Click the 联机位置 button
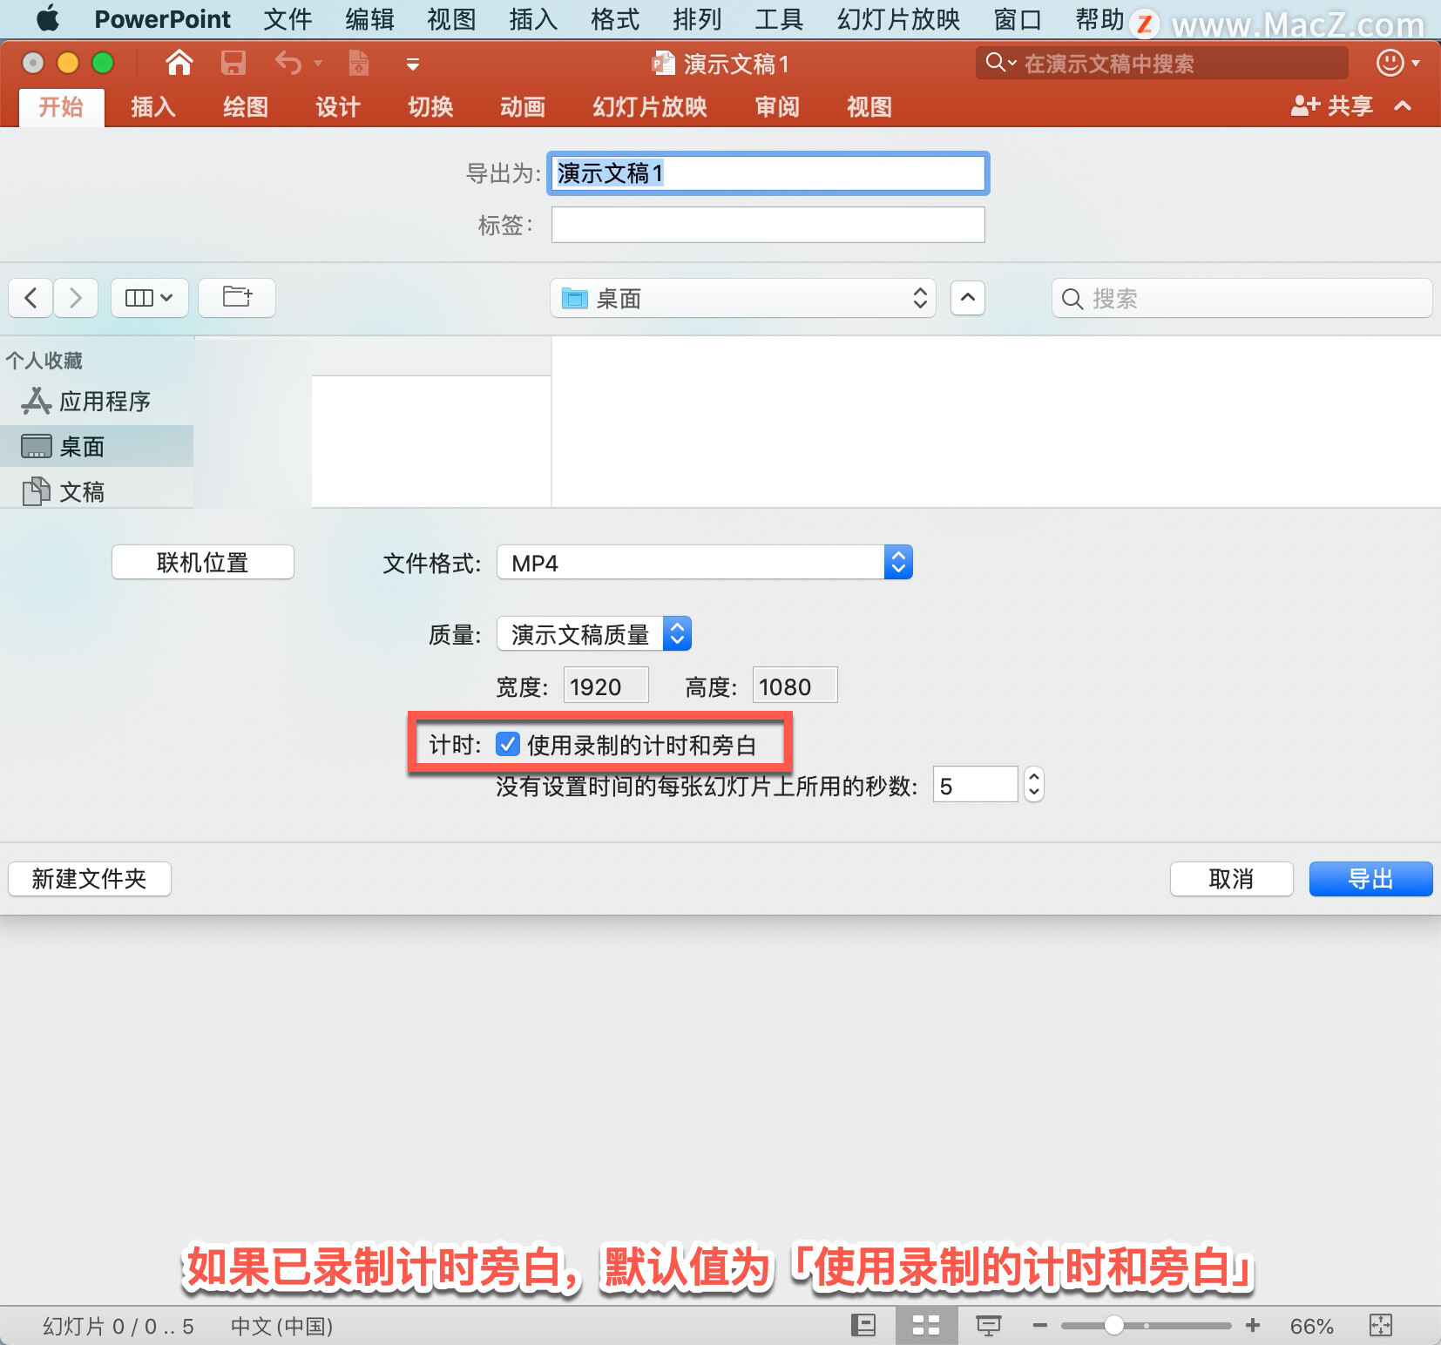Viewport: 1441px width, 1345px height. (203, 563)
